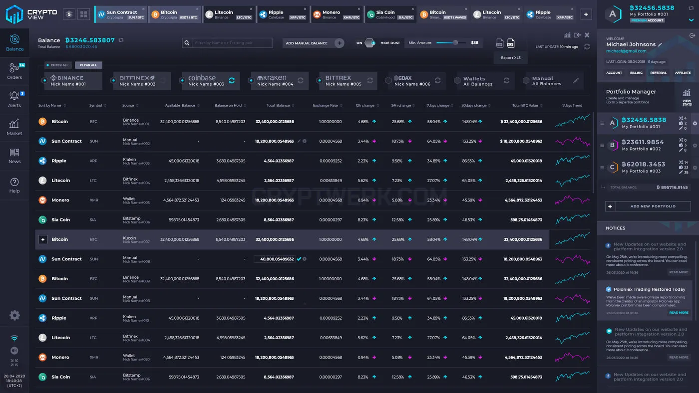Edit Michael Johnsons profile name
Viewport: 699px width, 393px height.
click(660, 45)
